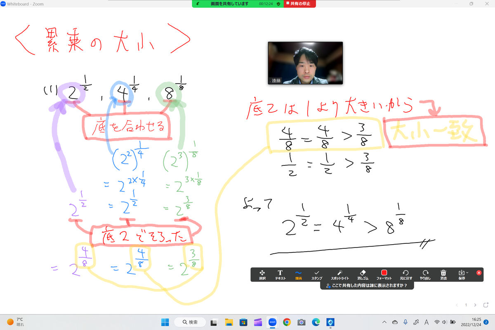Click the pen menu tray icon
Viewport: 495px width, 330px height.
(416, 322)
